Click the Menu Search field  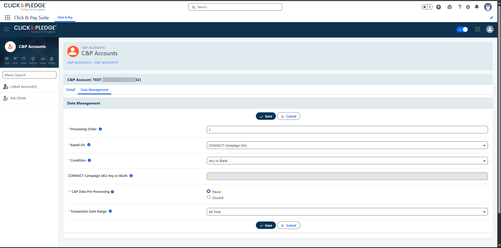(29, 75)
